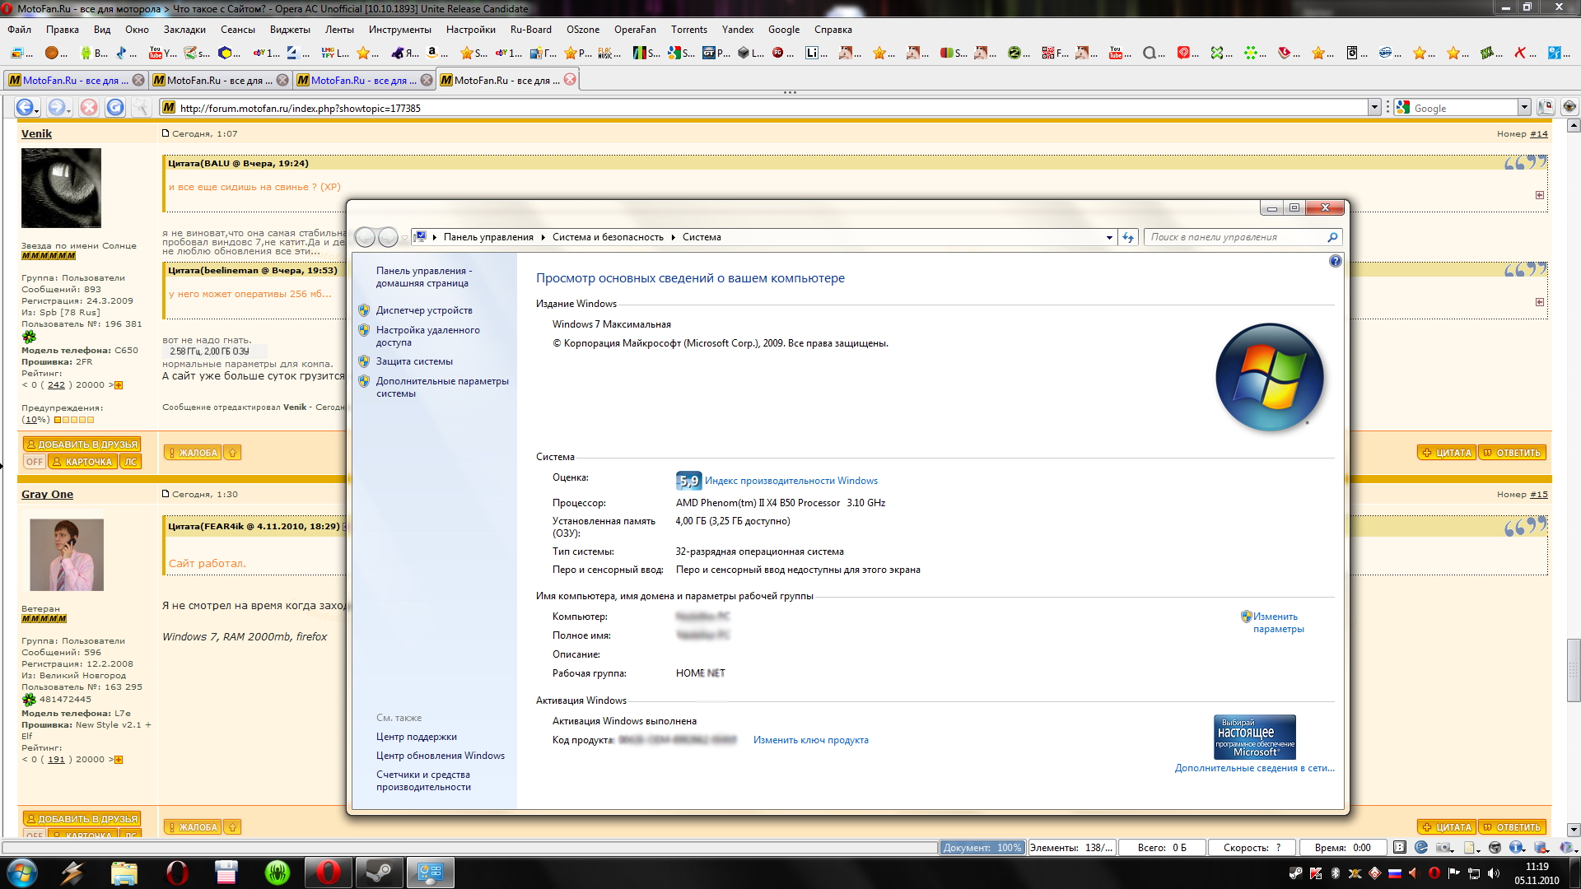Click the Opera Forward navigation button
This screenshot has width=1581, height=889.
point(55,108)
